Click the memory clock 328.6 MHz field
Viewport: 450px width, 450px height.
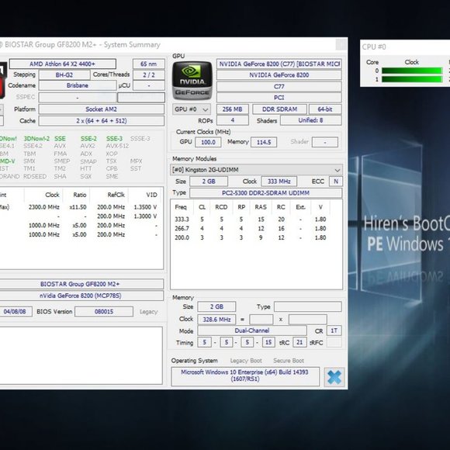click(x=216, y=320)
